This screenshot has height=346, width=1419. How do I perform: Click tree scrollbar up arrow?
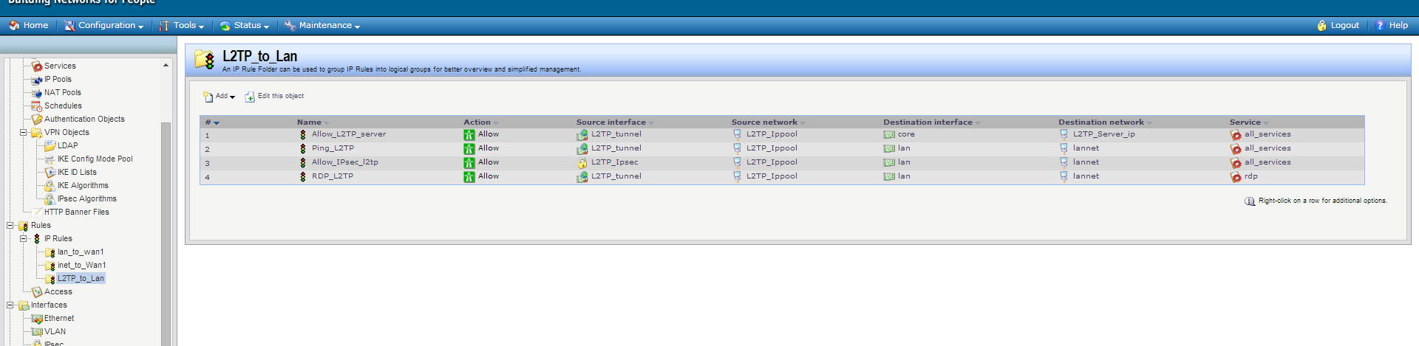click(x=166, y=66)
